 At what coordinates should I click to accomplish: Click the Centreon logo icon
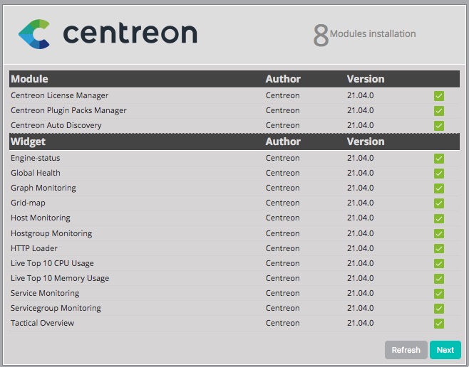pyautogui.click(x=34, y=33)
